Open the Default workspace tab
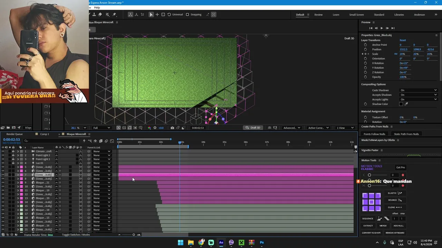Image resolution: width=442 pixels, height=248 pixels. [x=300, y=15]
